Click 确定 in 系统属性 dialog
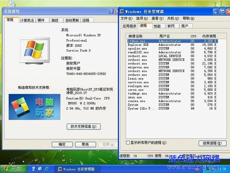The height and width of the screenshot is (173, 230). click(62, 145)
